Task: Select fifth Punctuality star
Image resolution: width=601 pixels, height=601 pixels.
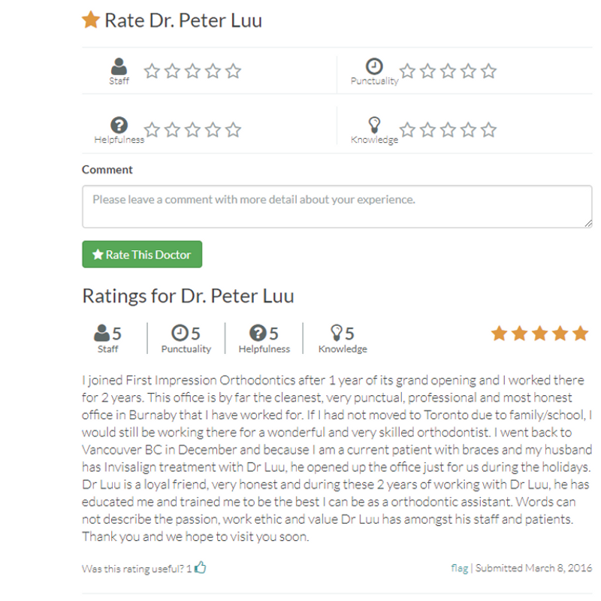Action: point(489,71)
